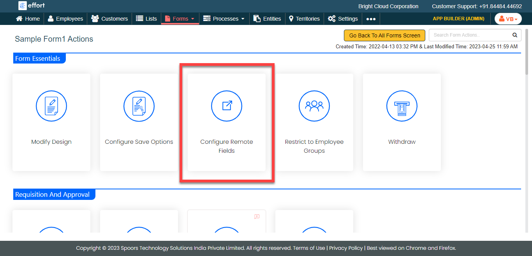Click the Modify Design icon
This screenshot has height=256, width=532.
(51, 106)
